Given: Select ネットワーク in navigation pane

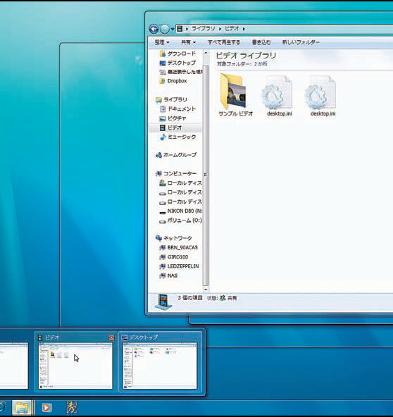Looking at the screenshot, I should pos(174,238).
